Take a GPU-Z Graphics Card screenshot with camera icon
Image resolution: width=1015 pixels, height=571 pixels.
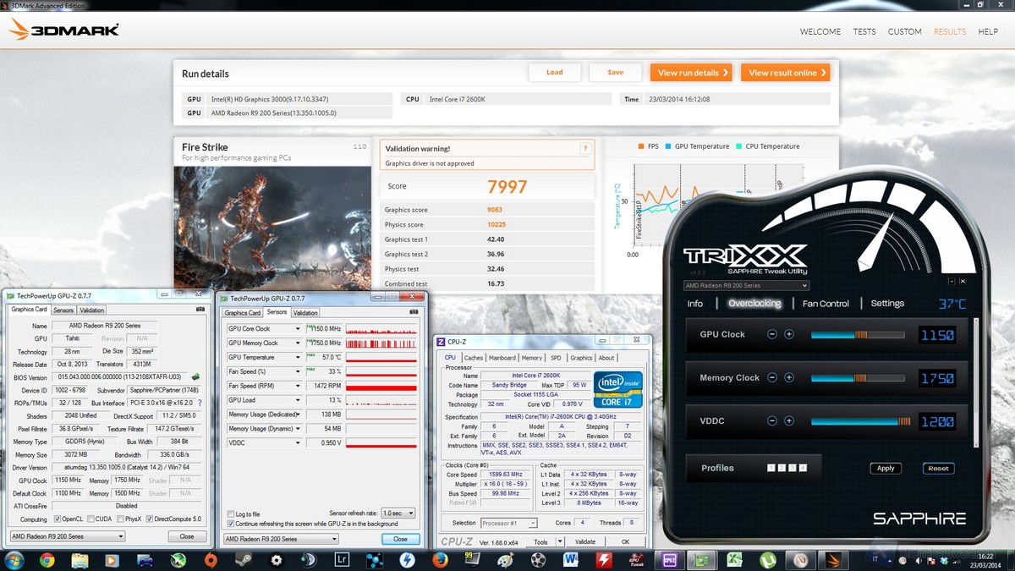tap(200, 310)
